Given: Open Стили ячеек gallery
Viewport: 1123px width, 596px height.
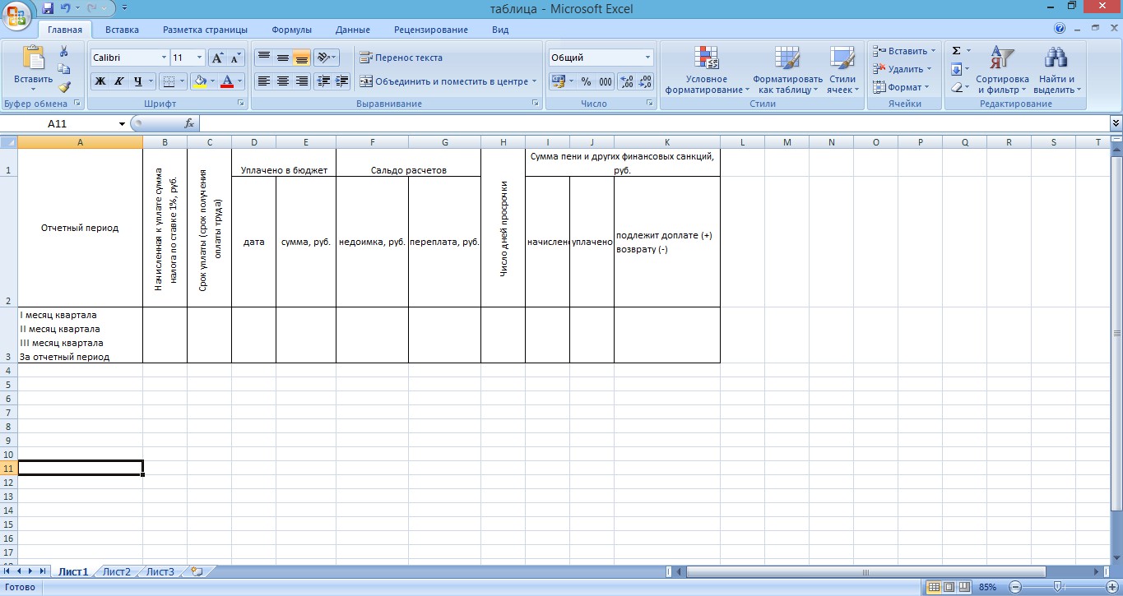Looking at the screenshot, I should [842, 70].
